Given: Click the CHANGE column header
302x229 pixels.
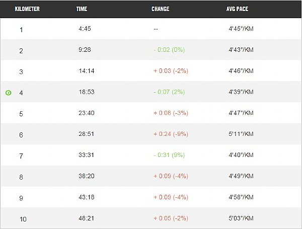Looking at the screenshot, I should point(160,9).
